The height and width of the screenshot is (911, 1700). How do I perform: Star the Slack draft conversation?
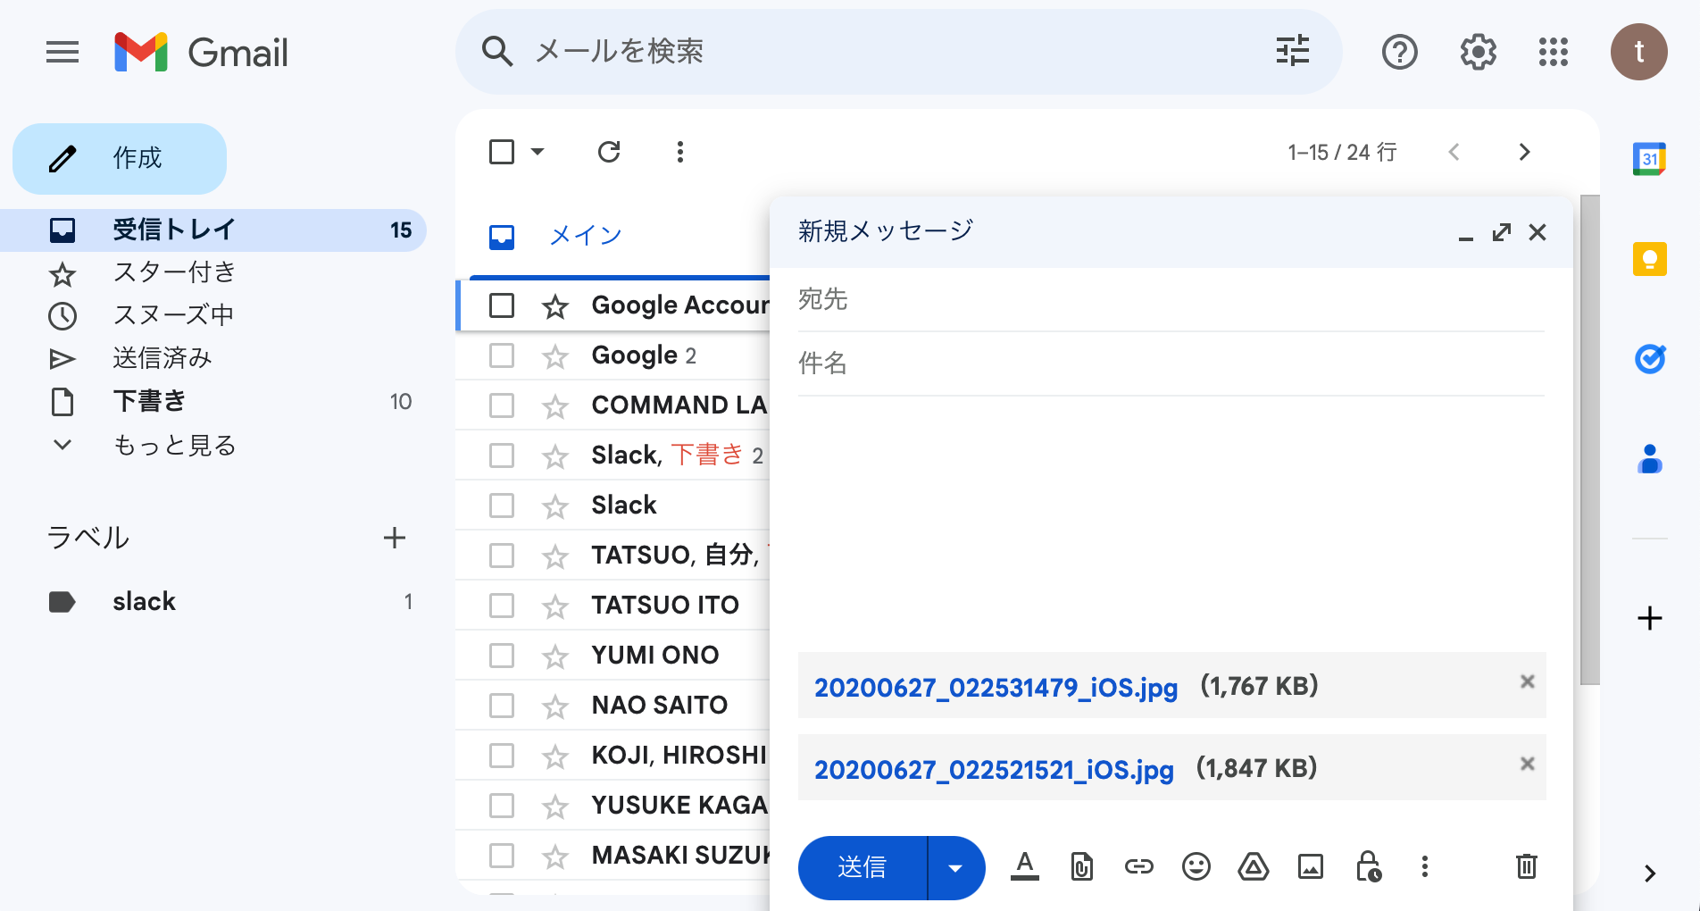554,455
